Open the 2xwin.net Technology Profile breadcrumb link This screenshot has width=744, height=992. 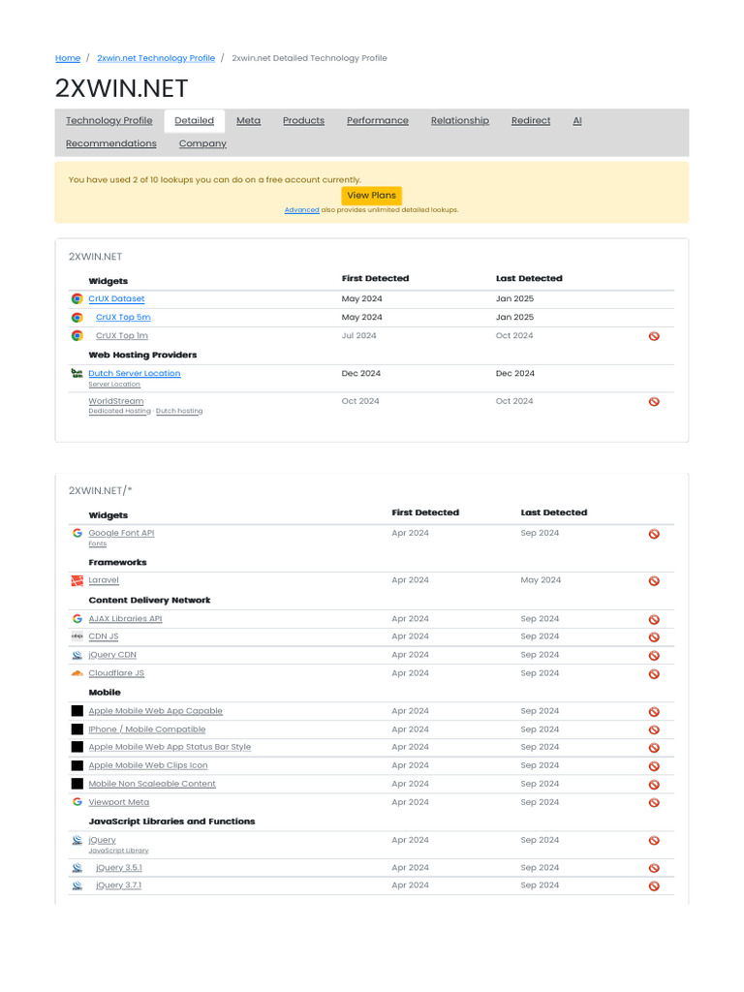(156, 58)
